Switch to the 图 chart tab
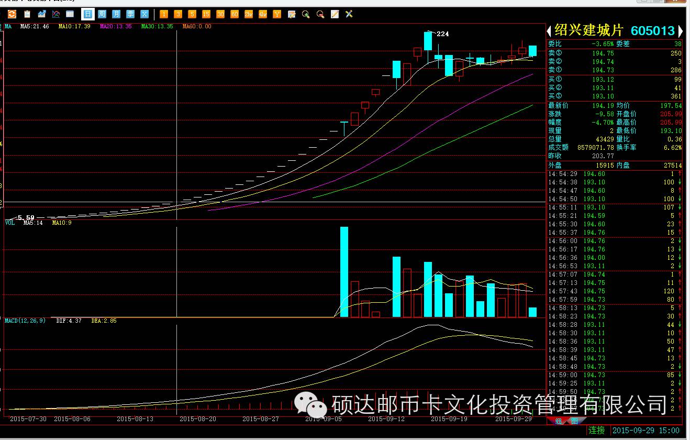This screenshot has width=690, height=440. (574, 421)
